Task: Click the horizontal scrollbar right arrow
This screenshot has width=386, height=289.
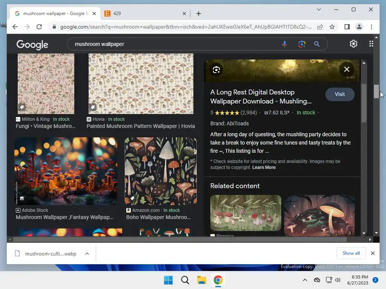Action: tap(370, 239)
